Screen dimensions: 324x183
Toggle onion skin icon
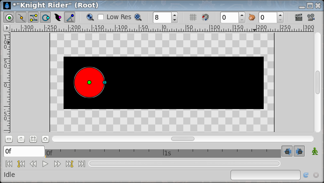(252, 17)
